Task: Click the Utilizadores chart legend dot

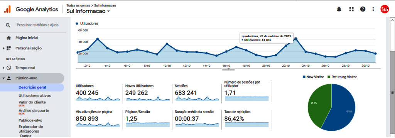Action: coord(77,23)
